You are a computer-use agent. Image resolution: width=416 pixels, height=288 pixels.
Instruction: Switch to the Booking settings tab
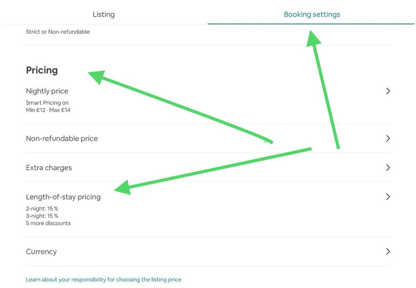point(312,15)
